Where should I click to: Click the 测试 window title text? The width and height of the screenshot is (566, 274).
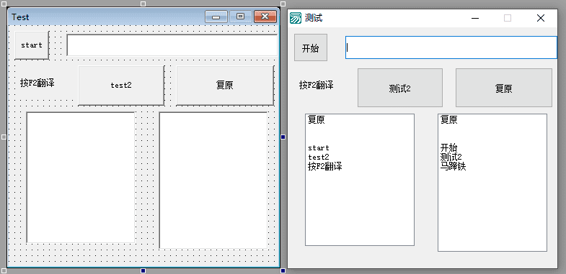(314, 18)
